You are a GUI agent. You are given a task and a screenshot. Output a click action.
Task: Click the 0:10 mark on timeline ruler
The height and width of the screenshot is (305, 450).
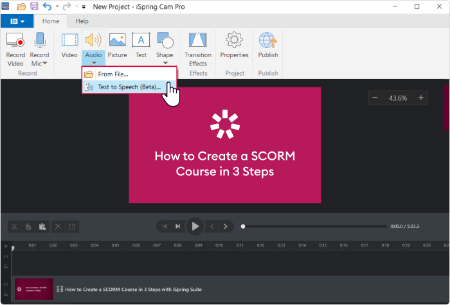pos(219,245)
